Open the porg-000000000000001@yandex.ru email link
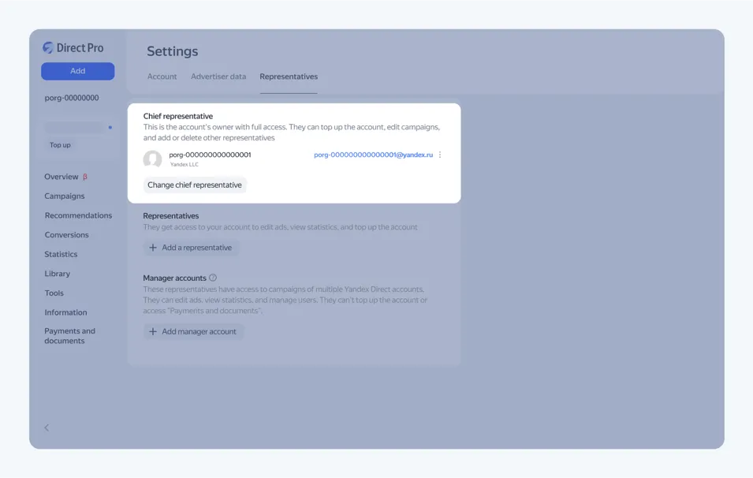The image size is (753, 478). [373, 155]
